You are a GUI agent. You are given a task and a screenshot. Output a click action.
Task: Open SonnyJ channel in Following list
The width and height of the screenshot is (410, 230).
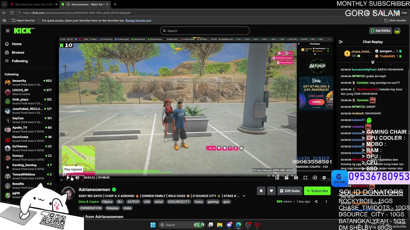[28, 157]
